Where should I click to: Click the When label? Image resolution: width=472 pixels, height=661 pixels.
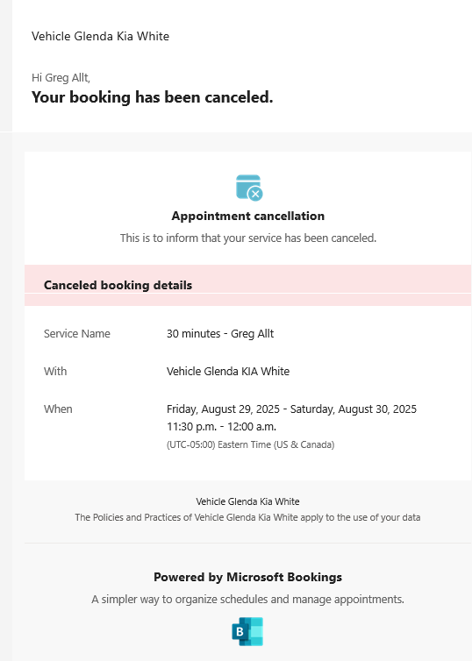[58, 409]
